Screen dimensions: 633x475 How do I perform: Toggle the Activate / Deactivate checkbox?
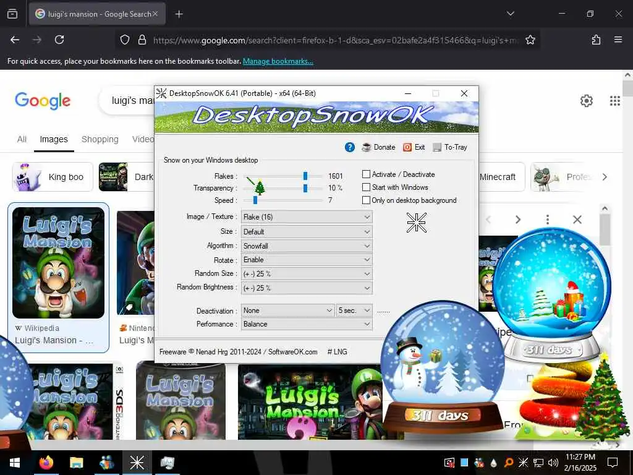[x=366, y=174]
